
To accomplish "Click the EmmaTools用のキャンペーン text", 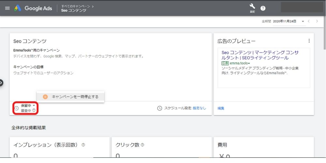I will click(37, 50).
